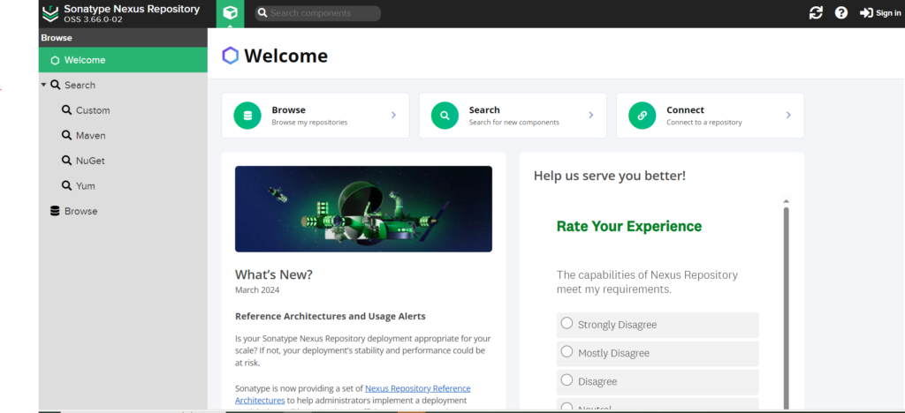Click the refresh icon in header
Screen dimensions: 905x413
[816, 12]
